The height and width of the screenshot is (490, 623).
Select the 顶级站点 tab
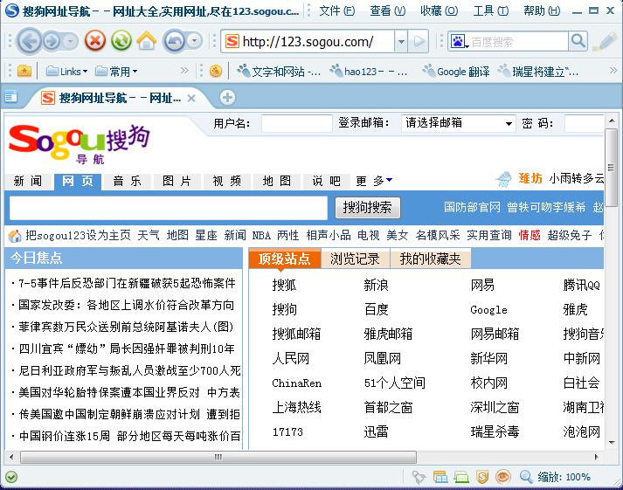pos(285,259)
